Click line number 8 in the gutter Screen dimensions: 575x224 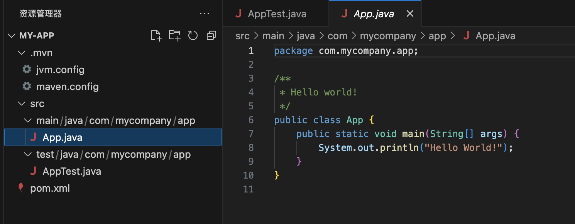[x=251, y=147]
